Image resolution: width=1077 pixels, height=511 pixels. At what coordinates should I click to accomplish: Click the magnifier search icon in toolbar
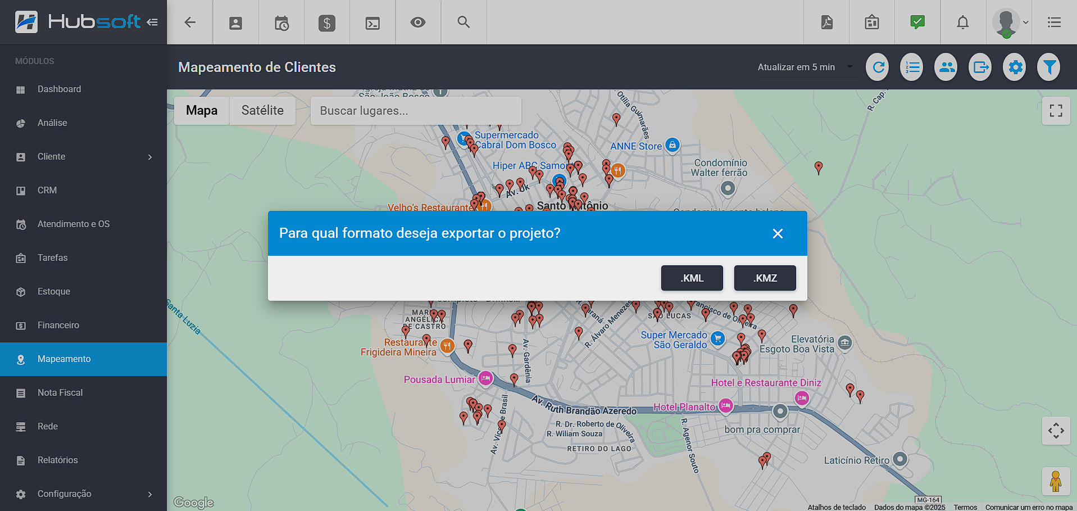(x=463, y=22)
